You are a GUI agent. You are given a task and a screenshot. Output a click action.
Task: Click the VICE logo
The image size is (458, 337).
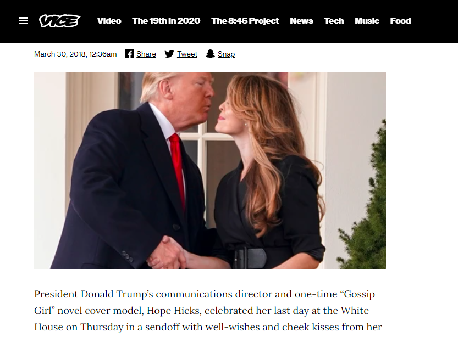[x=60, y=21]
